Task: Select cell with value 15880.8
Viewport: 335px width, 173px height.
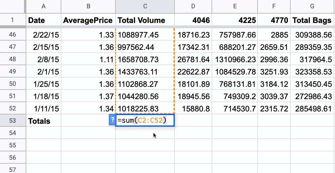Action: (193, 108)
